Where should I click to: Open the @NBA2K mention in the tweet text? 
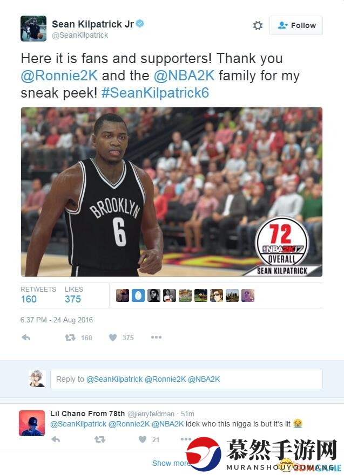[184, 75]
